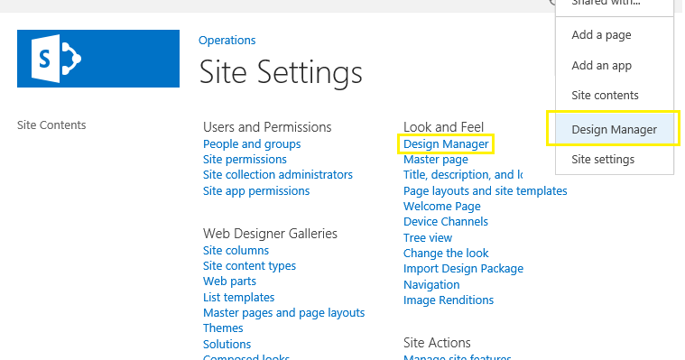Open Master pages and page layouts
The image size is (685, 360).
[x=283, y=313]
